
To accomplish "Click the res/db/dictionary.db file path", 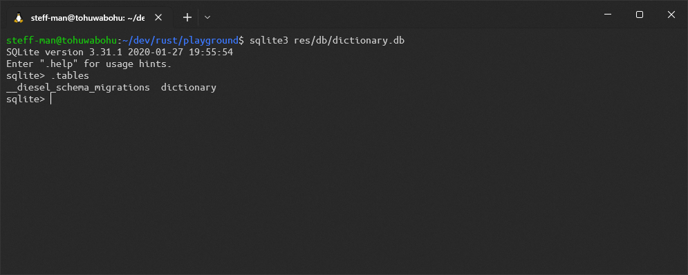I will click(349, 41).
